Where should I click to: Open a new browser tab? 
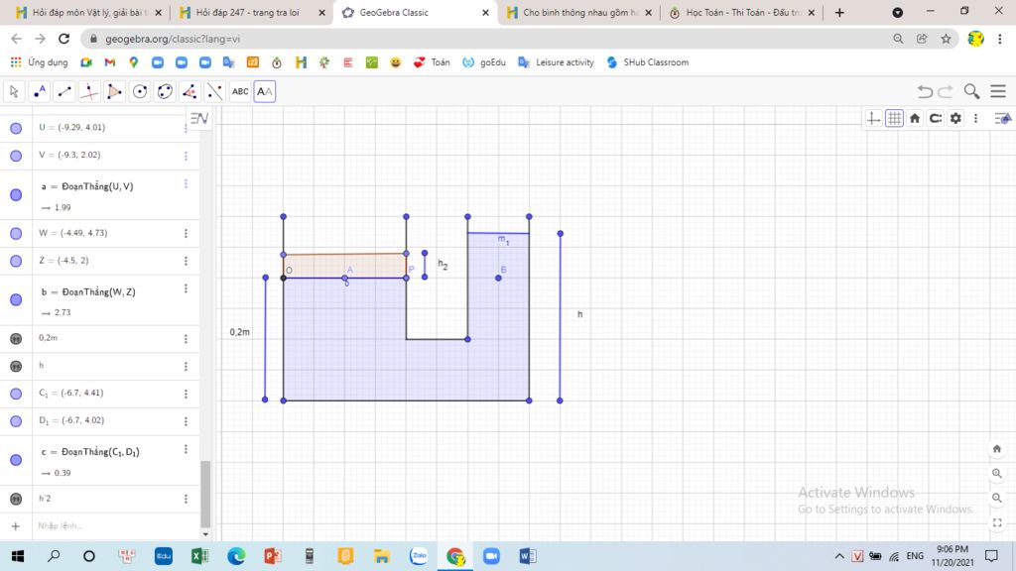pyautogui.click(x=839, y=12)
